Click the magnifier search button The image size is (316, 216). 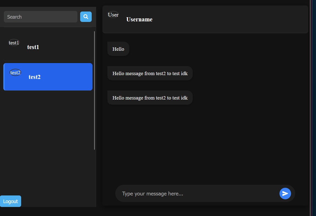pos(86,17)
